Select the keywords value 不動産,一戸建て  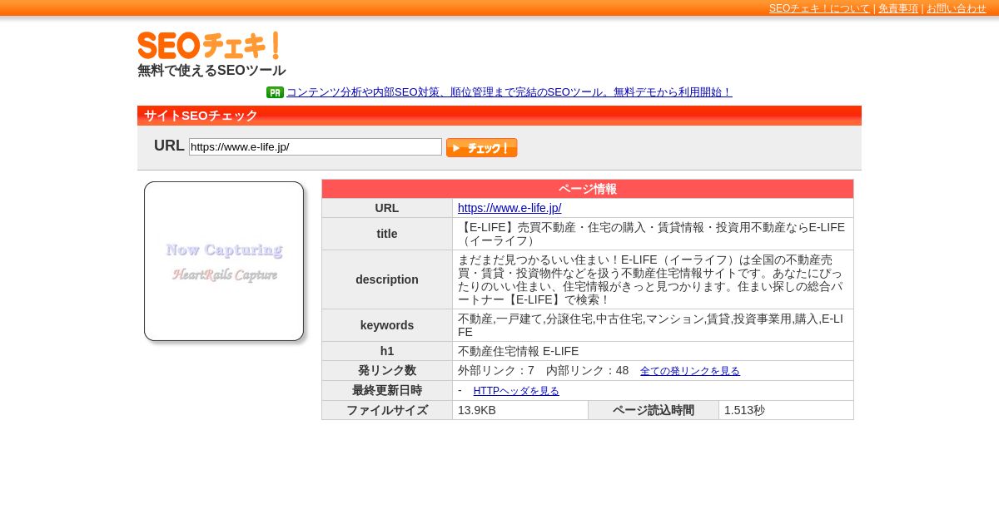(650, 325)
